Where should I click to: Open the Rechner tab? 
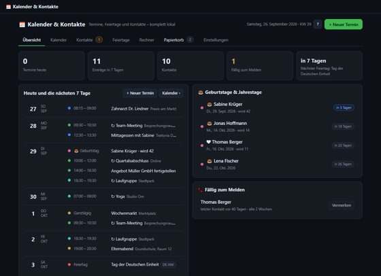coord(146,40)
